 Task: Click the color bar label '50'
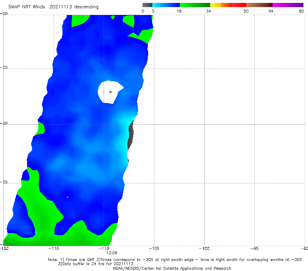[246, 11]
